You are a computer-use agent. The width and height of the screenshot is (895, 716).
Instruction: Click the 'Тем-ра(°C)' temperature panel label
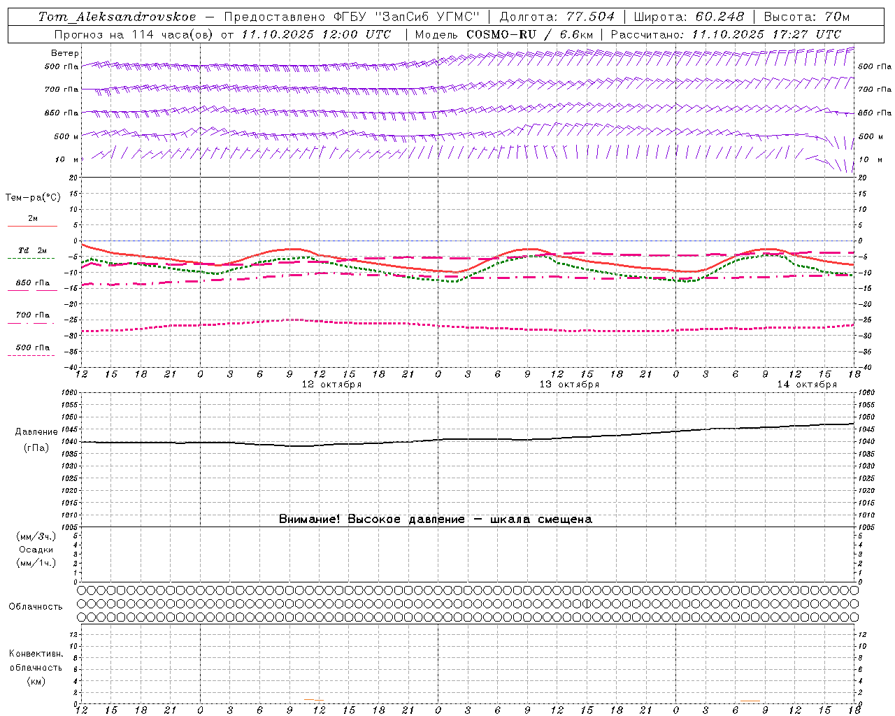click(x=33, y=198)
